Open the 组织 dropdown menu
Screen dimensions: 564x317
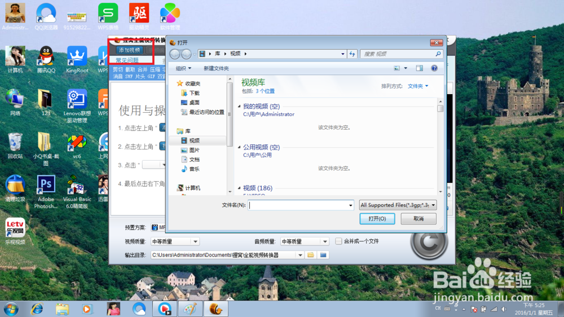183,68
